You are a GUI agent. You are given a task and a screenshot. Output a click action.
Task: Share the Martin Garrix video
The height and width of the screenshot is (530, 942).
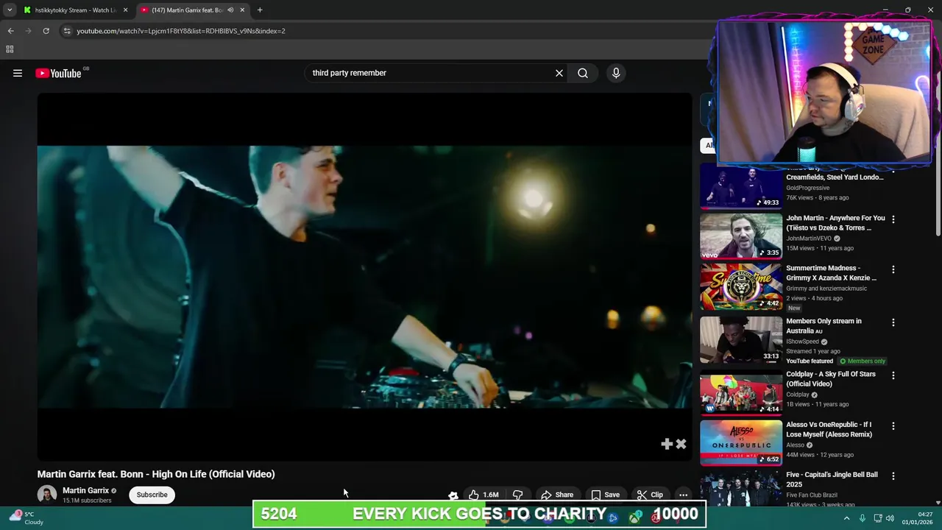point(557,495)
